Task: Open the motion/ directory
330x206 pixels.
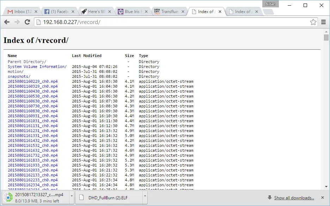Action: point(16,72)
